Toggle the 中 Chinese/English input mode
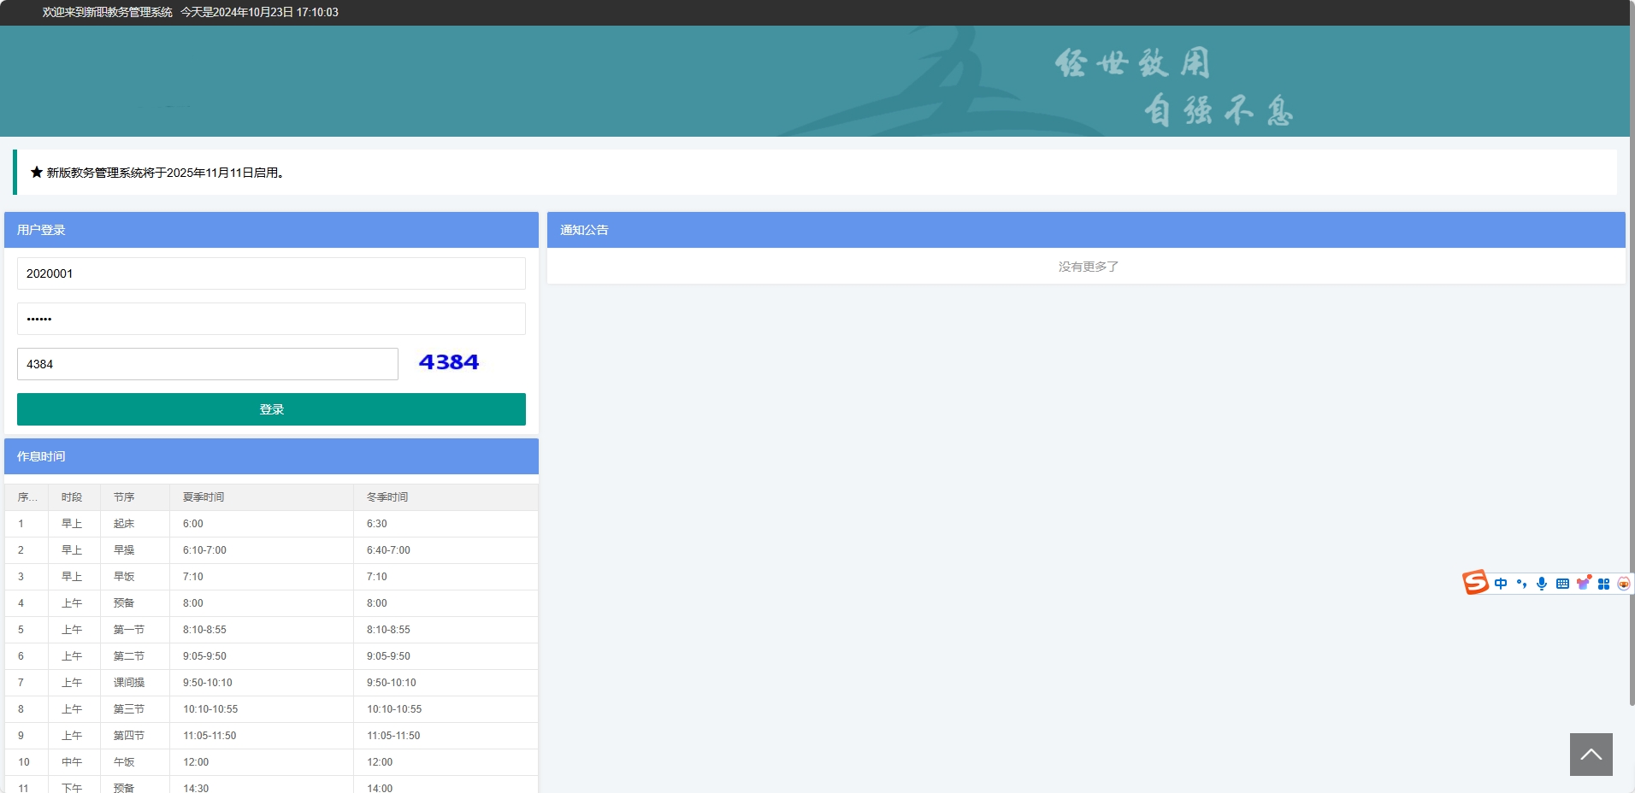Viewport: 1635px width, 793px height. coord(1501,584)
